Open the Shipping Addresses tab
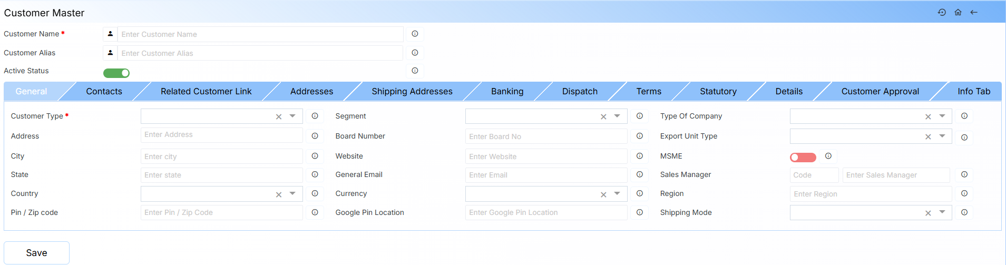This screenshot has width=1006, height=265. point(412,91)
